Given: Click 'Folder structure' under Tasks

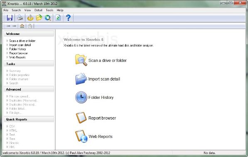Looking at the screenshot, I should tap(19, 79).
